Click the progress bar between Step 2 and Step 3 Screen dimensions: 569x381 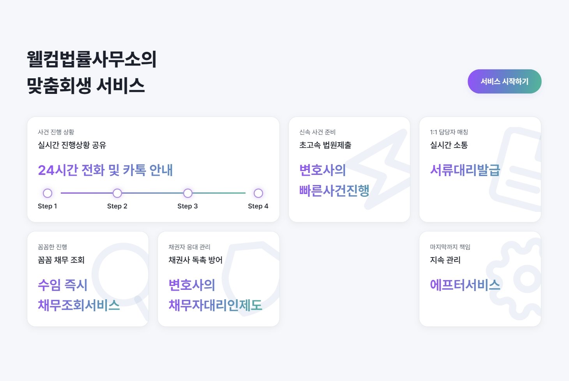[152, 193]
